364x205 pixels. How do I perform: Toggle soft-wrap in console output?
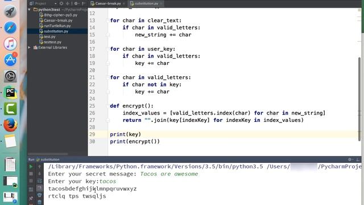tap(39, 181)
